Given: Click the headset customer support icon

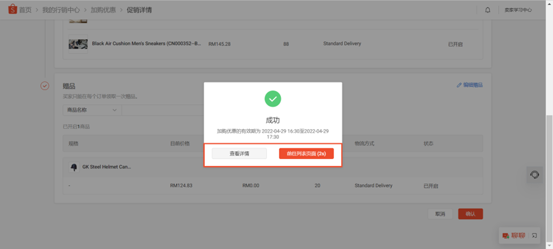Looking at the screenshot, I should (535, 174).
